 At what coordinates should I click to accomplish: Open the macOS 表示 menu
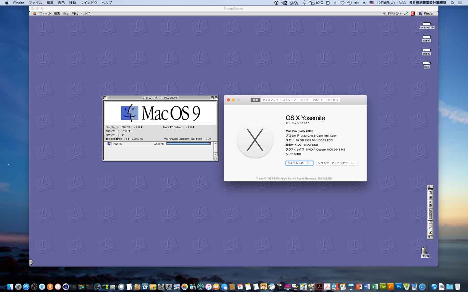[x=61, y=3]
